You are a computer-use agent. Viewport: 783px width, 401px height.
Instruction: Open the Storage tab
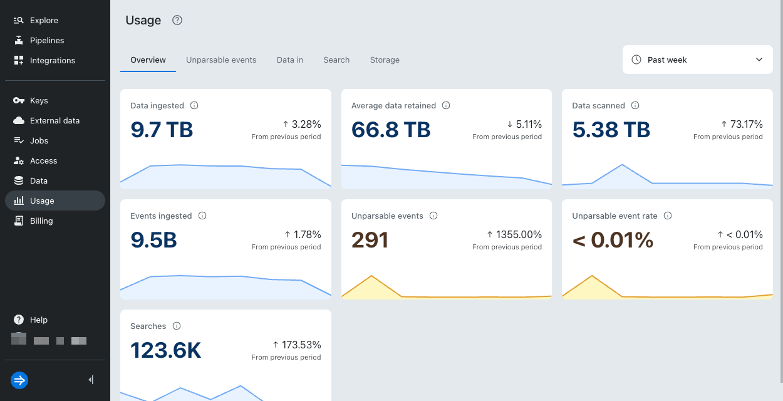pos(385,60)
